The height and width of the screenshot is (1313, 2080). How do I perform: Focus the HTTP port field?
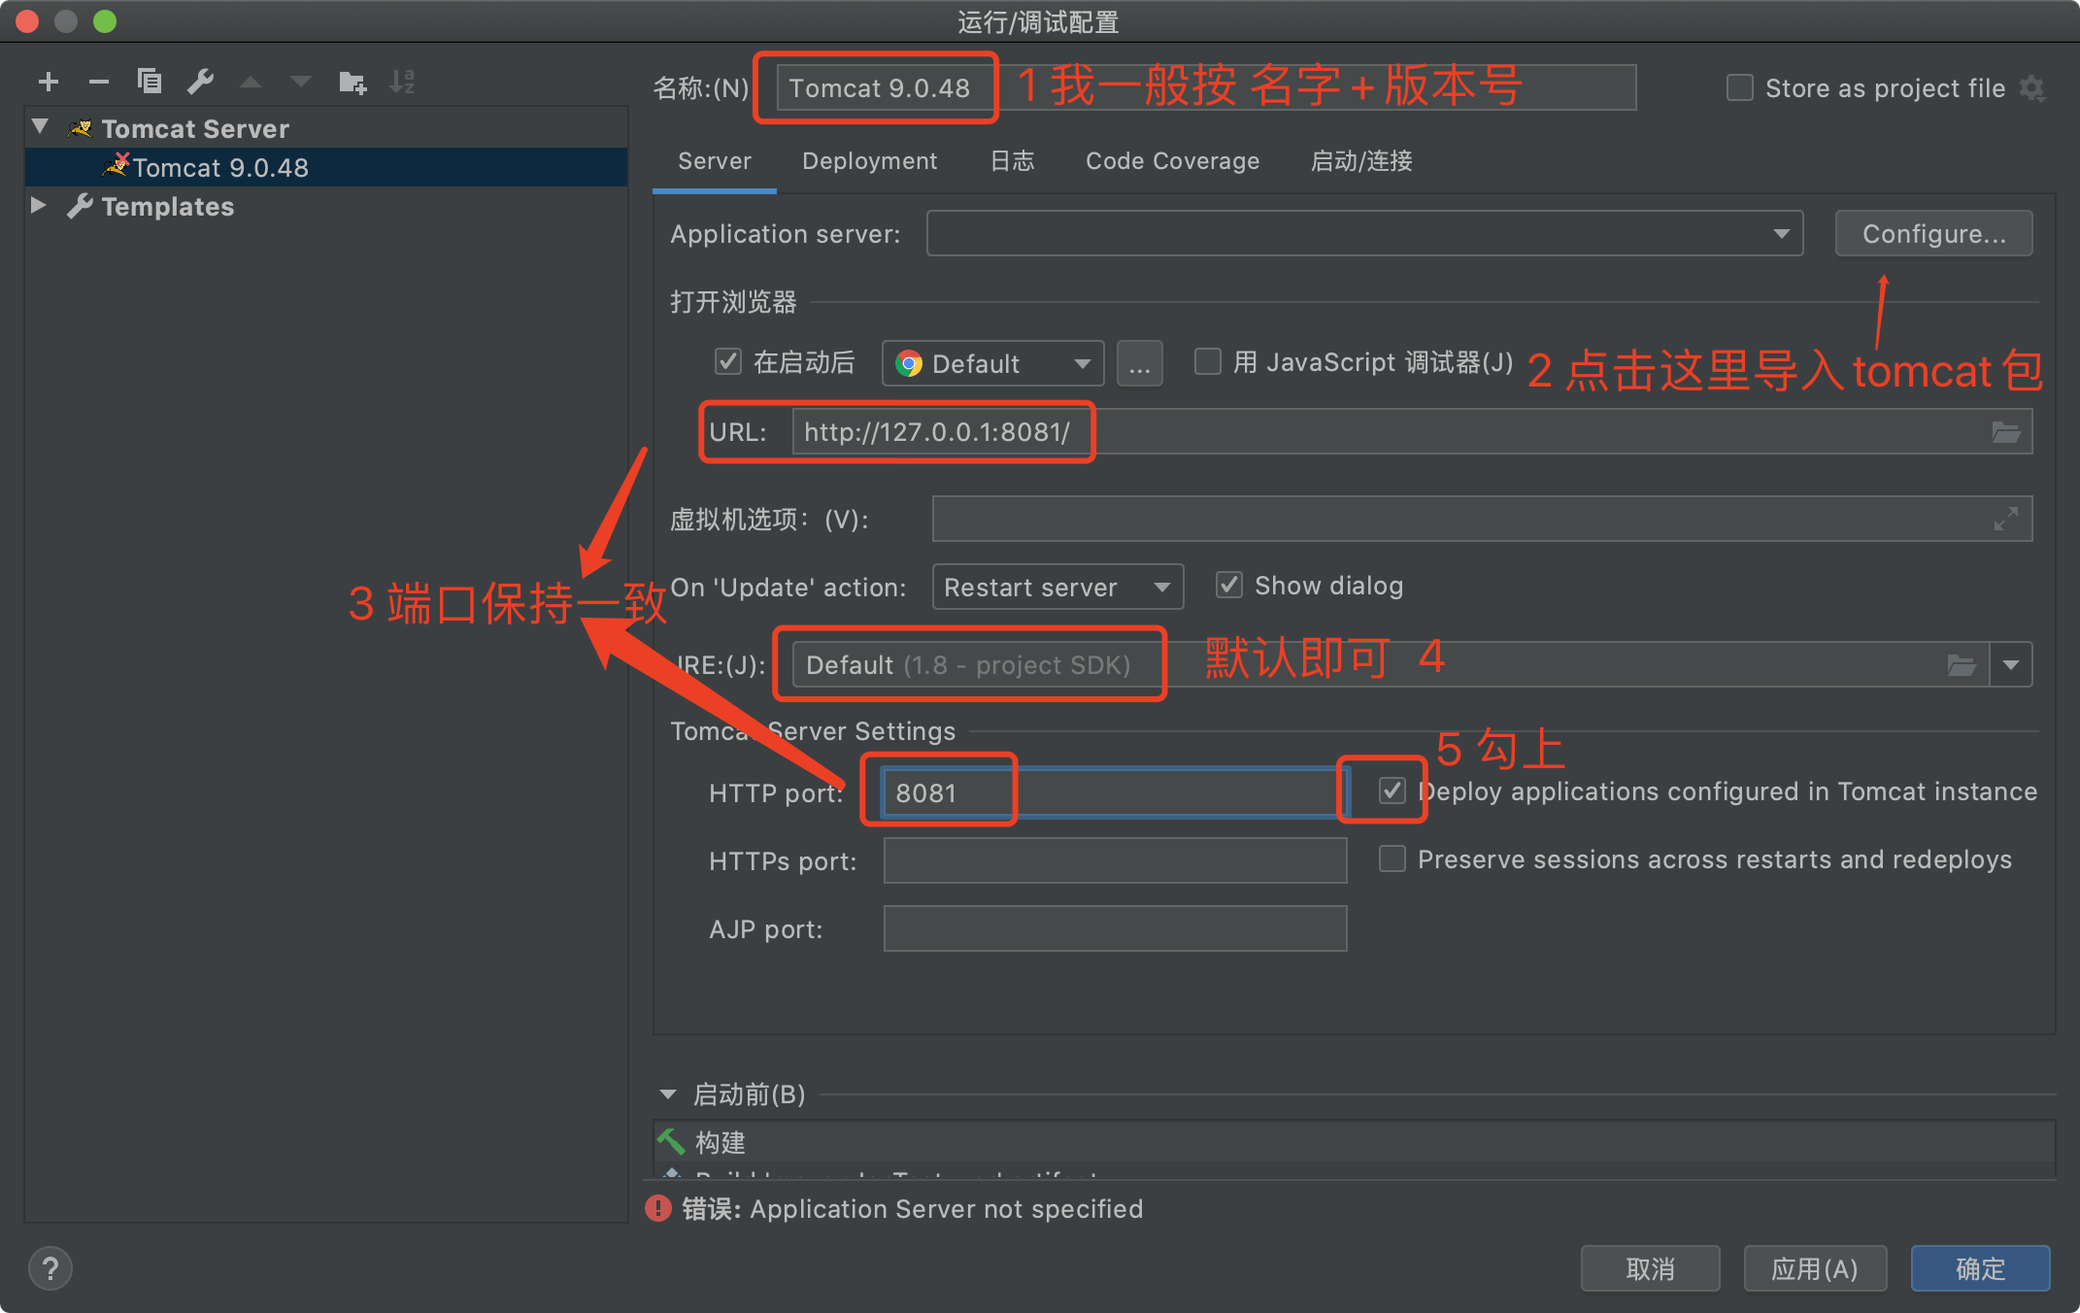(1115, 792)
